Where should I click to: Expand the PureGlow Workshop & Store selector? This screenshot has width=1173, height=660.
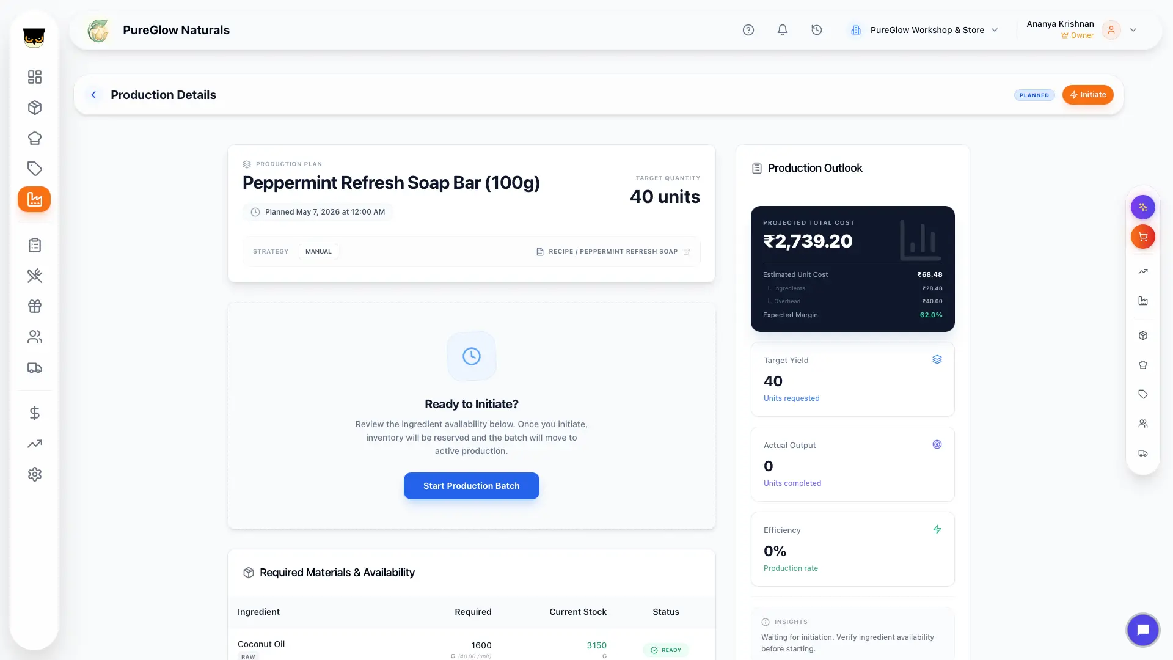click(924, 30)
